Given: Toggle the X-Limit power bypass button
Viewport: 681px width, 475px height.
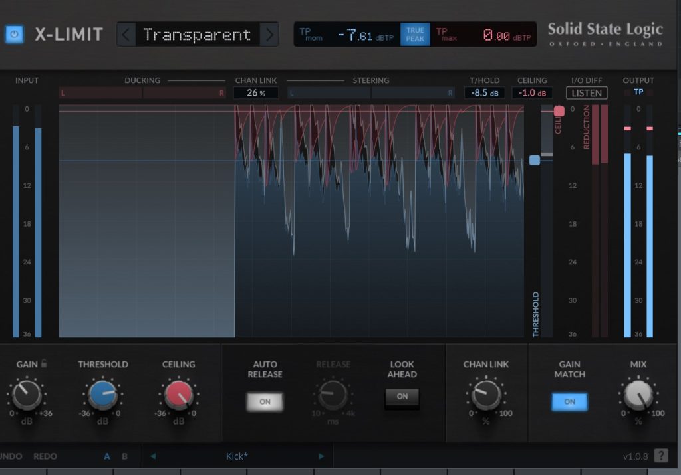Looking at the screenshot, I should click(14, 34).
